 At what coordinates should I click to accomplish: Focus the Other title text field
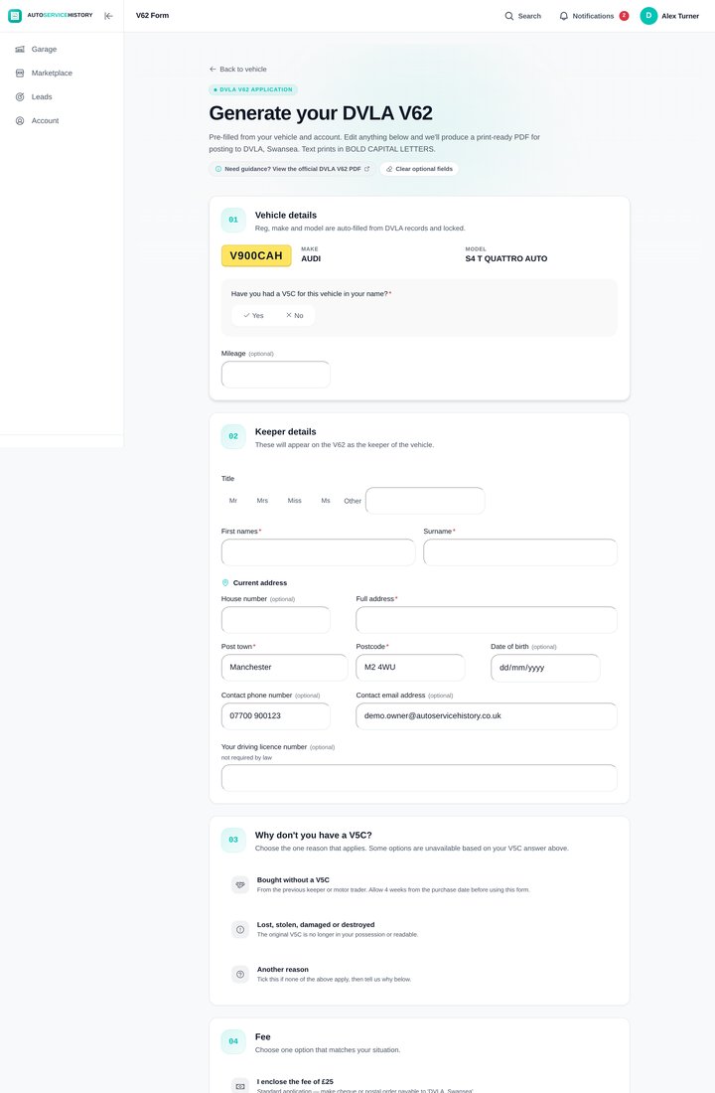click(x=425, y=501)
